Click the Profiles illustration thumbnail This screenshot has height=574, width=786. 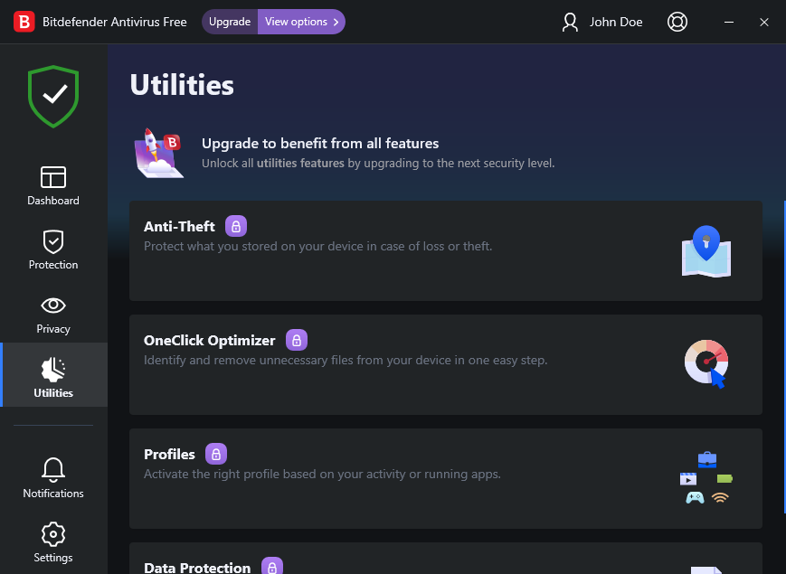tap(706, 478)
